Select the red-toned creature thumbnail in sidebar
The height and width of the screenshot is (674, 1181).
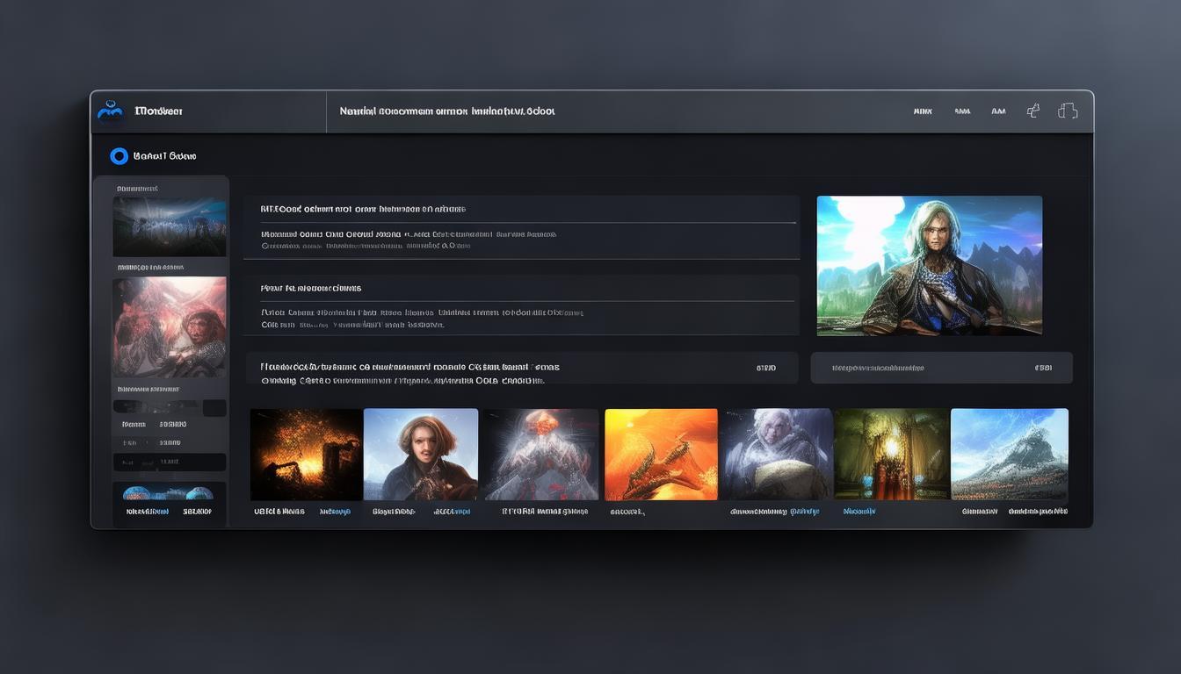169,326
